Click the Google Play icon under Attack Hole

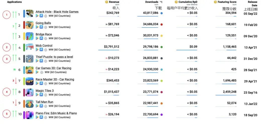[37, 16]
